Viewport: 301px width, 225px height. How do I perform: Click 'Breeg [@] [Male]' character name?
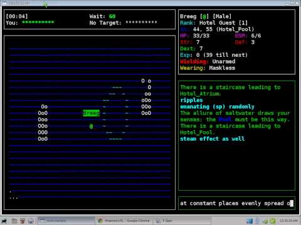(x=206, y=16)
